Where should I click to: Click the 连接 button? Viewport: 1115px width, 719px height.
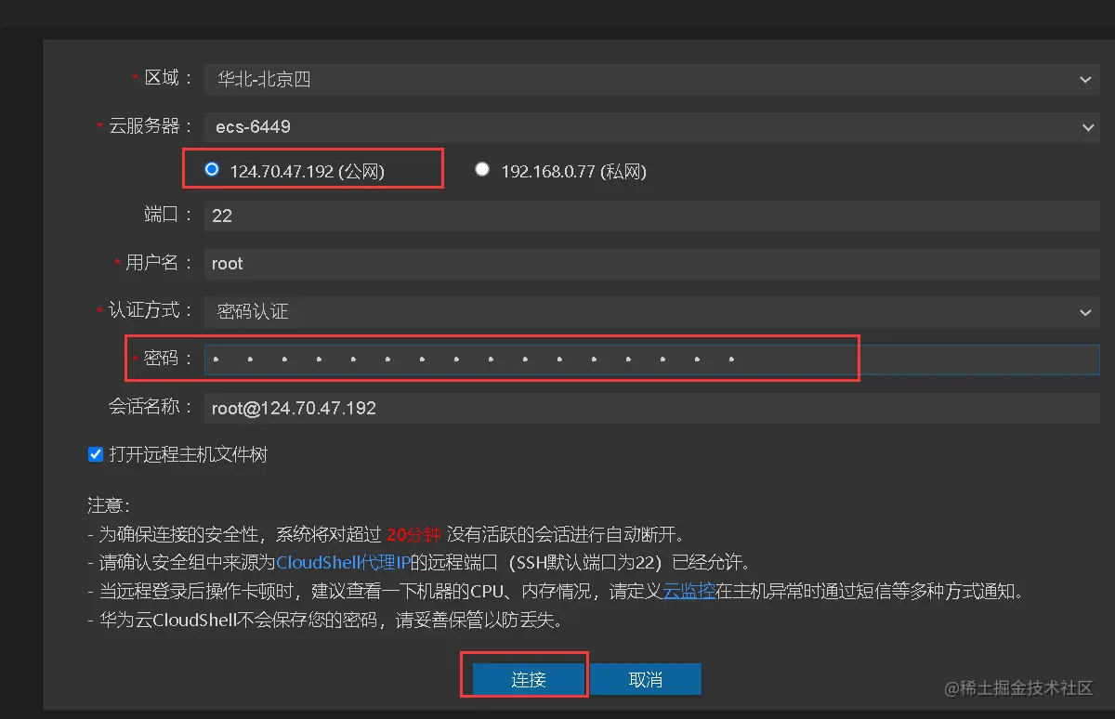[x=529, y=679]
